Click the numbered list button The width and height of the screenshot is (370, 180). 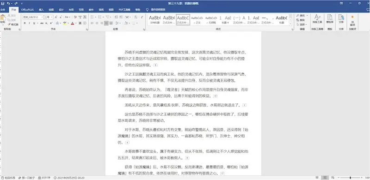(x=100, y=17)
